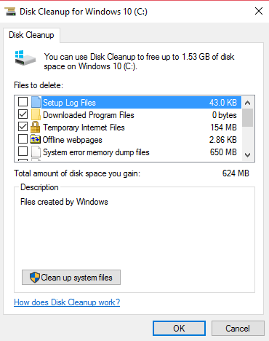Screen dimensions: 269x341
Task: Enable the Offline webpages checkbox
Action: pyautogui.click(x=23, y=139)
